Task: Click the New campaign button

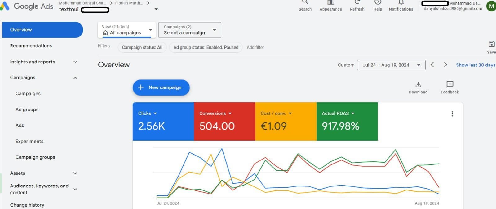Action: pos(161,87)
